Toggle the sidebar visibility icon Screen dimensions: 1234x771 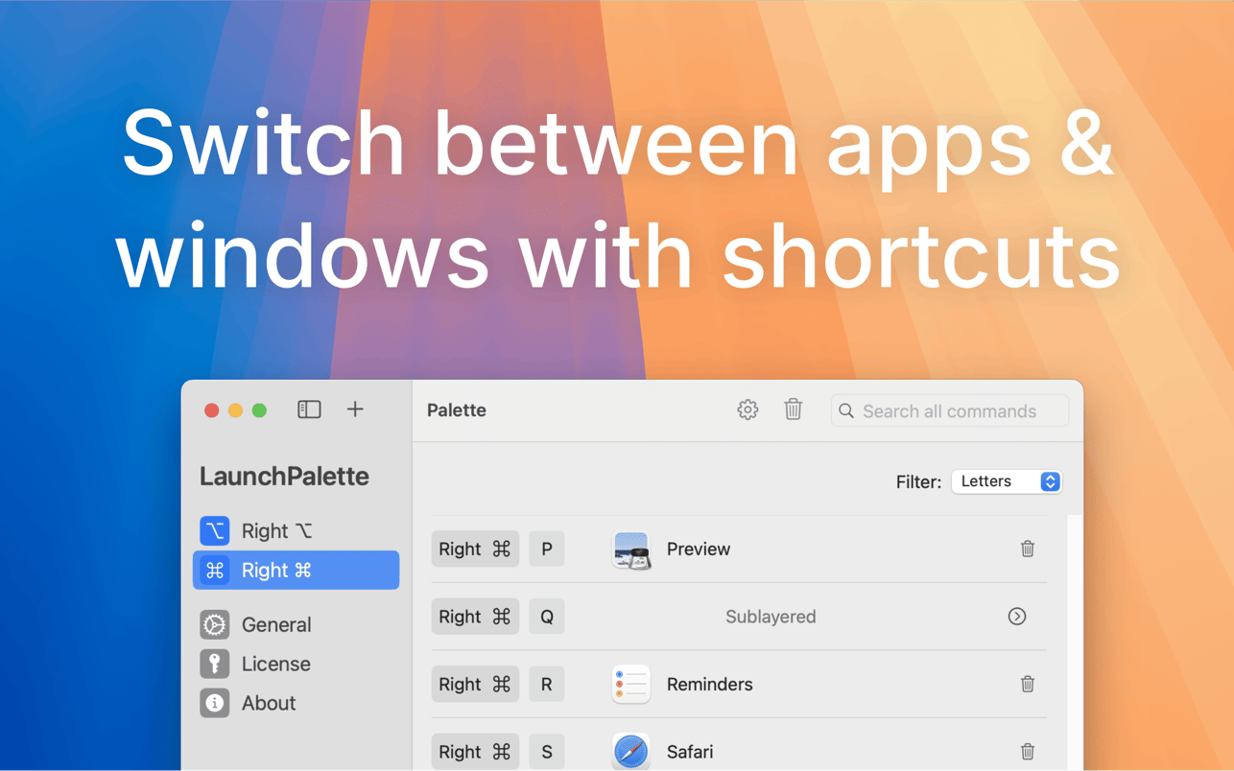click(x=309, y=410)
